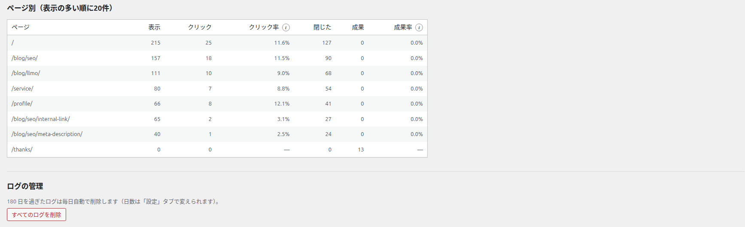This screenshot has height=227, width=745.
Task: Click the 12.1% click rate value
Action: click(x=282, y=104)
